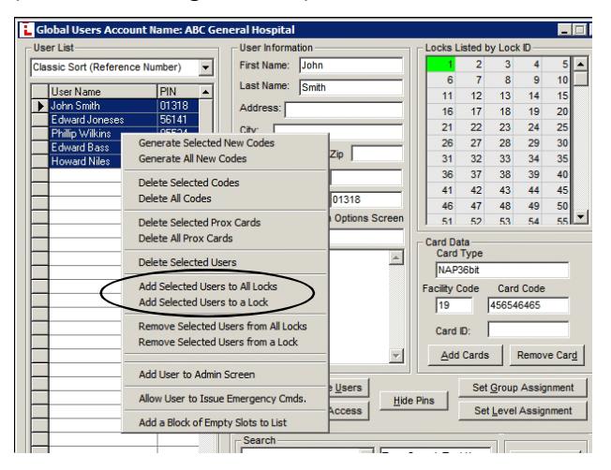This screenshot has width=611, height=470.
Task: Click the lock list scroll down arrow
Action: click(581, 216)
